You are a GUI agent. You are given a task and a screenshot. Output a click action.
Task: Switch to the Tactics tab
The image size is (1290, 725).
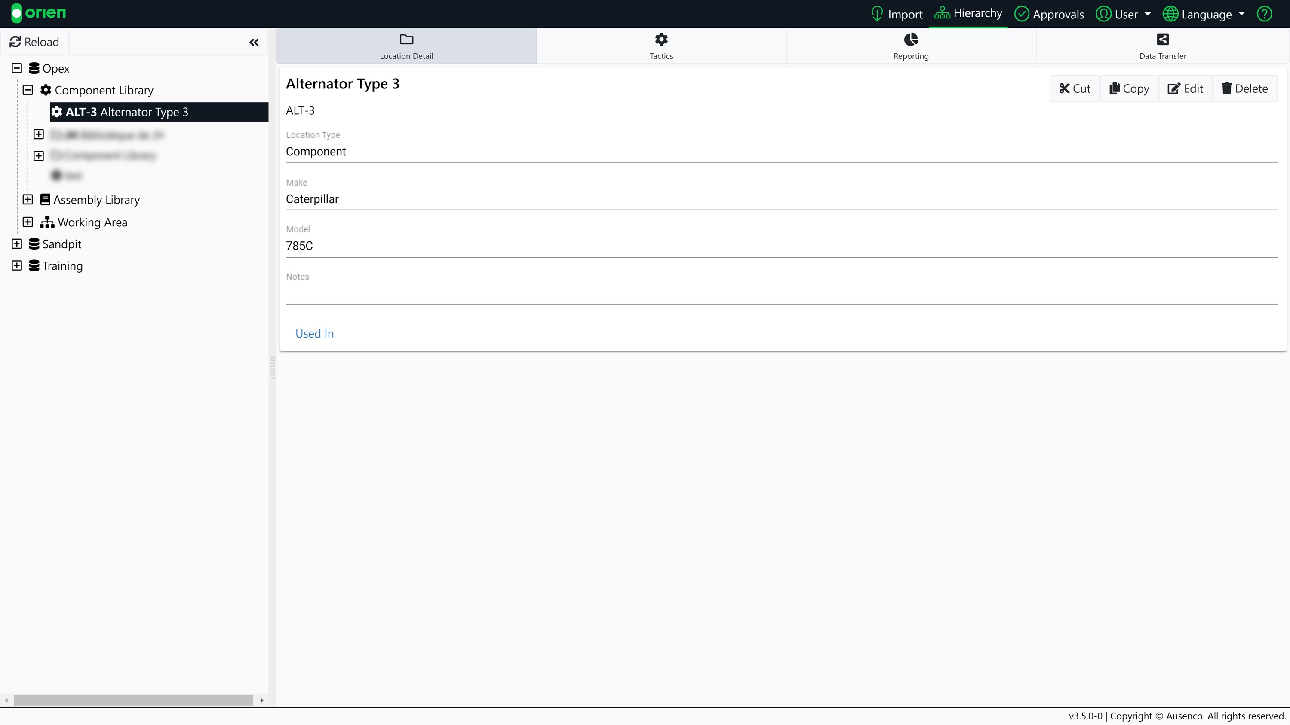[x=661, y=46]
